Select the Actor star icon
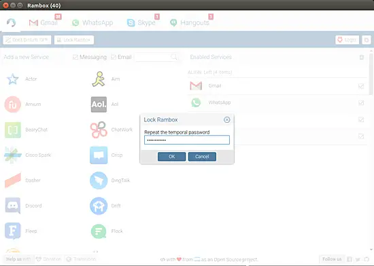374x266 pixels. pyautogui.click(x=13, y=79)
